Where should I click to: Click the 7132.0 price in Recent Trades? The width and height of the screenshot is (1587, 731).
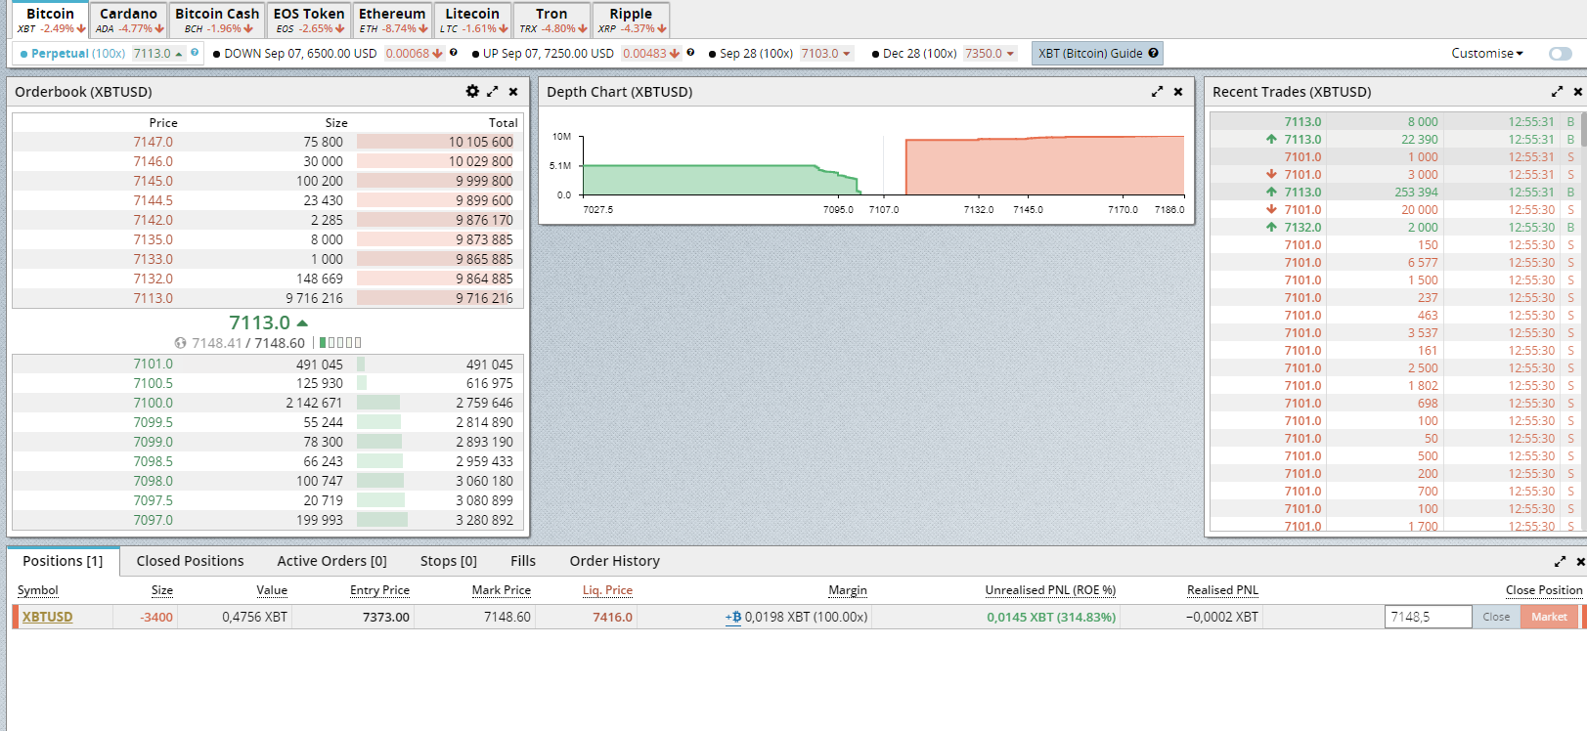coord(1302,228)
